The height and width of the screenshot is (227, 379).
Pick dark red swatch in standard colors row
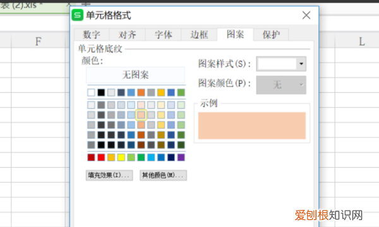(x=91, y=157)
